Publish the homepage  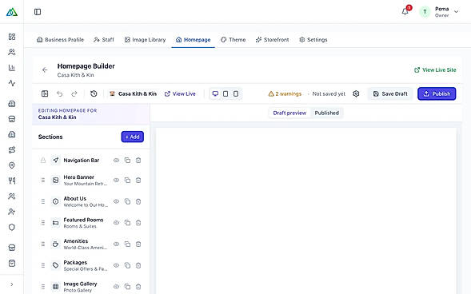point(437,94)
